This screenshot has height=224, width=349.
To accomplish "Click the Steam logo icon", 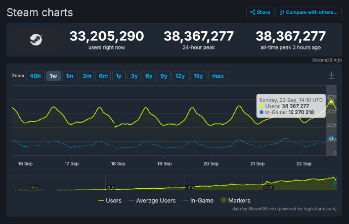I will click(x=36, y=40).
